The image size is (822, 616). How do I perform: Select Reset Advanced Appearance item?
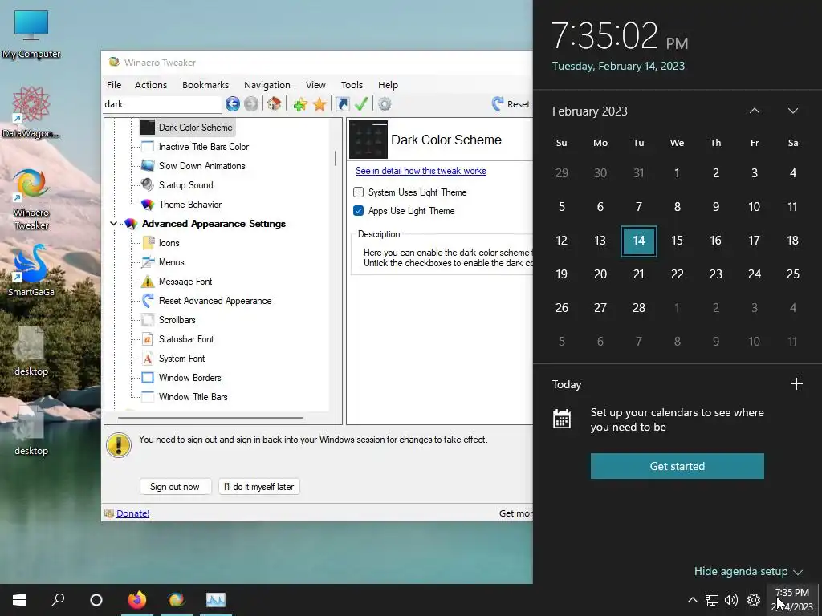click(207, 301)
